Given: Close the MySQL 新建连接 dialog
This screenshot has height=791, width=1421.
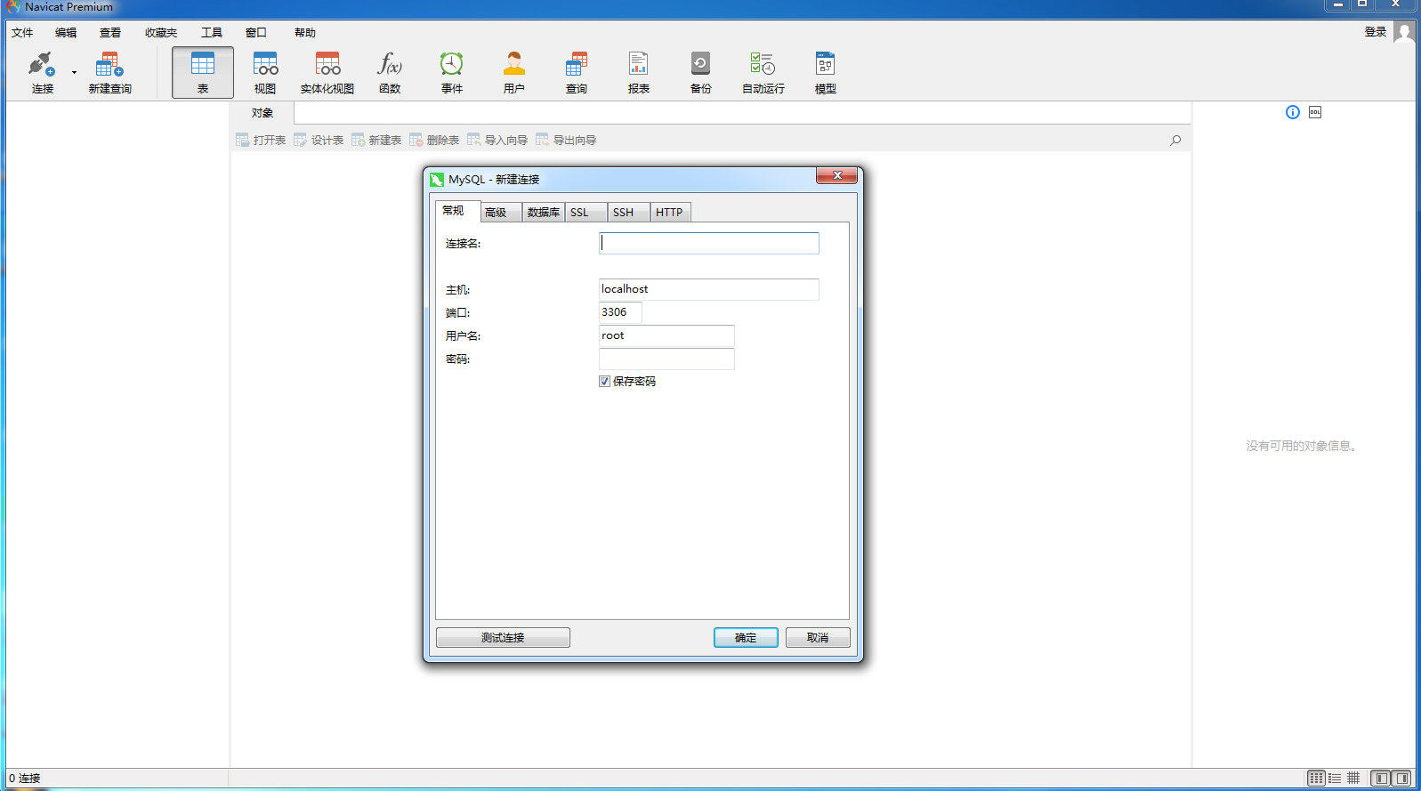Looking at the screenshot, I should coord(836,176).
